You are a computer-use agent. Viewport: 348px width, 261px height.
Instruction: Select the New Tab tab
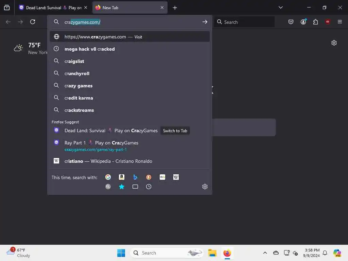click(x=130, y=8)
